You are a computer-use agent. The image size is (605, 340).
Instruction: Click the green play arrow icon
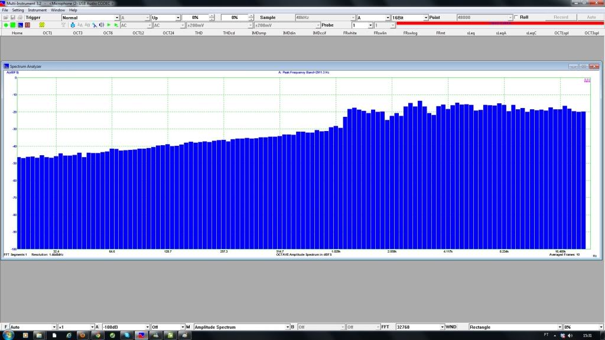(109, 25)
